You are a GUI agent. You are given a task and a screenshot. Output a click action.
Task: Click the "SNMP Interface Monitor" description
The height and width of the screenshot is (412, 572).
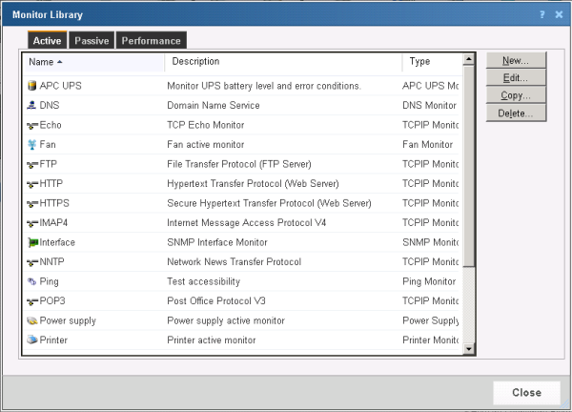tap(217, 242)
